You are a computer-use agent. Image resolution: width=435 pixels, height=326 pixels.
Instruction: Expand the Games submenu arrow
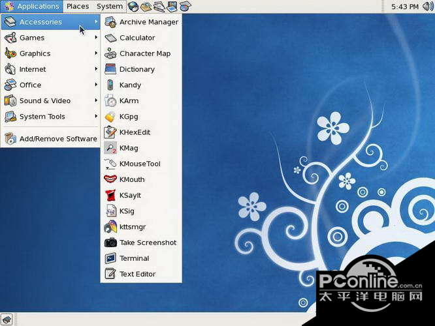(x=96, y=37)
